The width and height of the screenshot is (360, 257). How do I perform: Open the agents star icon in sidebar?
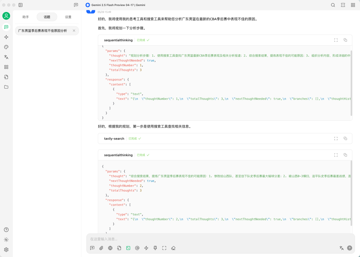click(x=6, y=37)
